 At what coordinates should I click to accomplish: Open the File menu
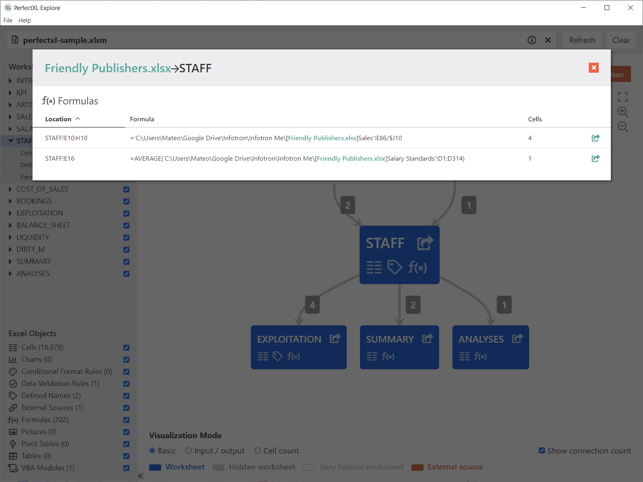click(x=8, y=20)
